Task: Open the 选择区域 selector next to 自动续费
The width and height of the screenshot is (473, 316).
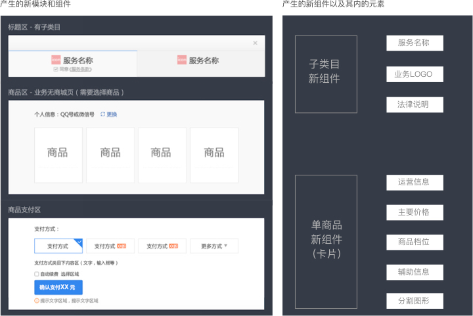Action: click(70, 274)
